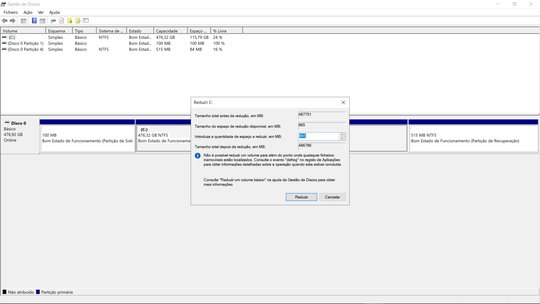The width and height of the screenshot is (540, 304).
Task: Click the Forward arrow in the toolbar
Action: 13,21
